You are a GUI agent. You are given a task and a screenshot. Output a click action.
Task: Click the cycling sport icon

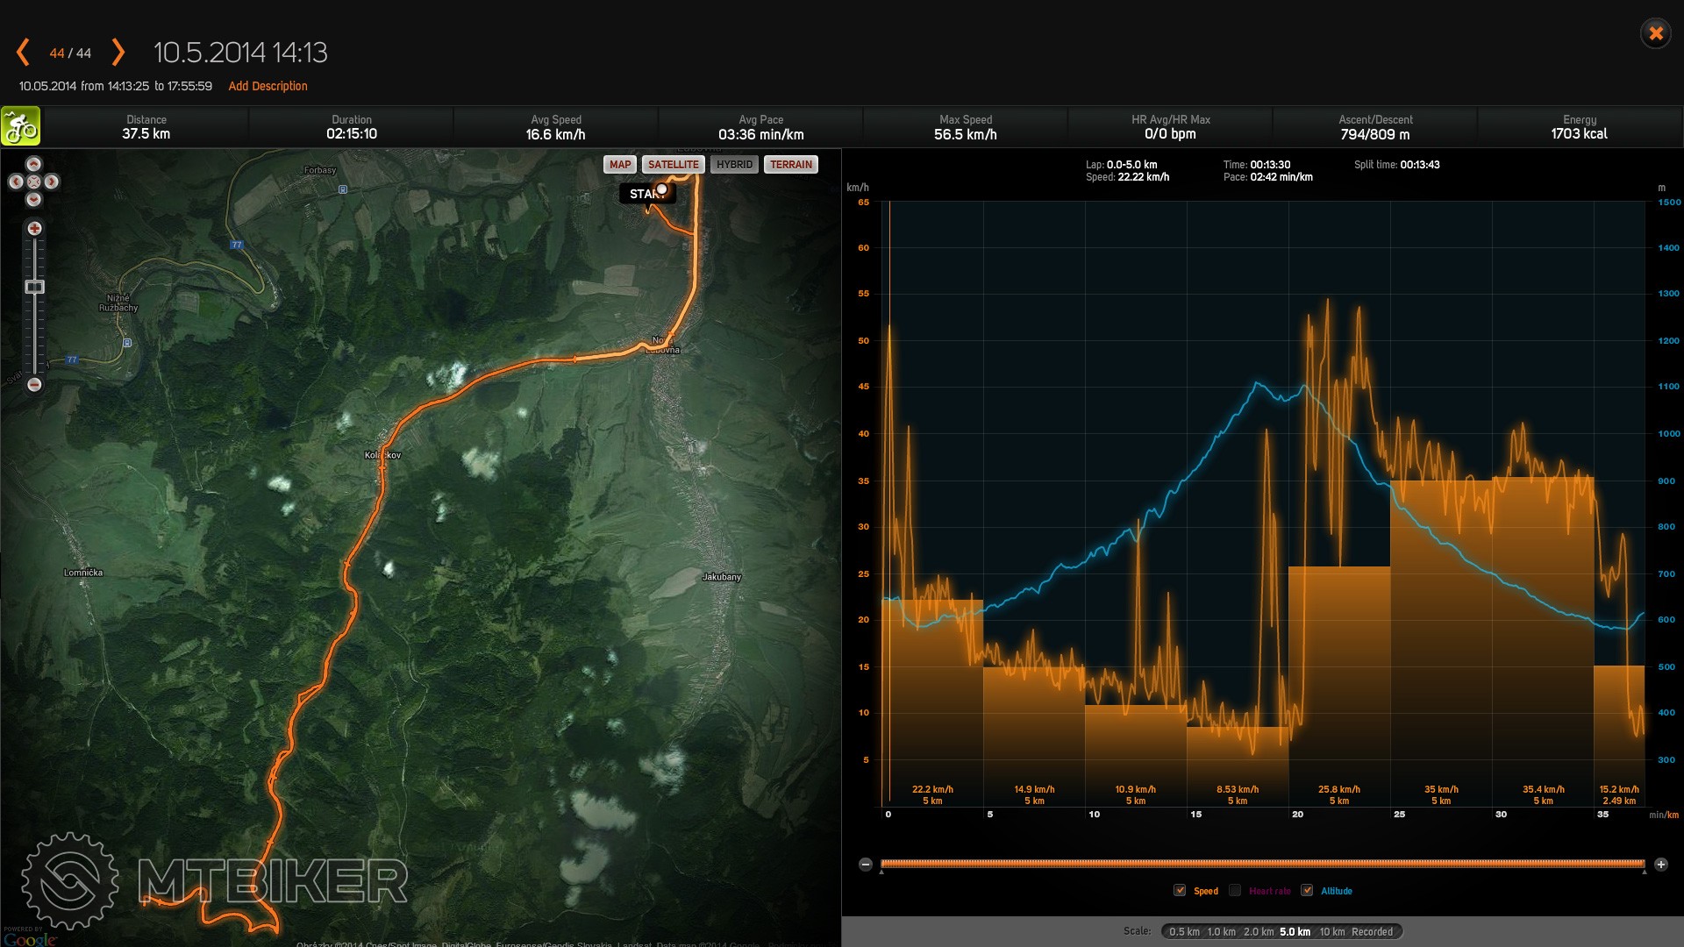click(20, 126)
